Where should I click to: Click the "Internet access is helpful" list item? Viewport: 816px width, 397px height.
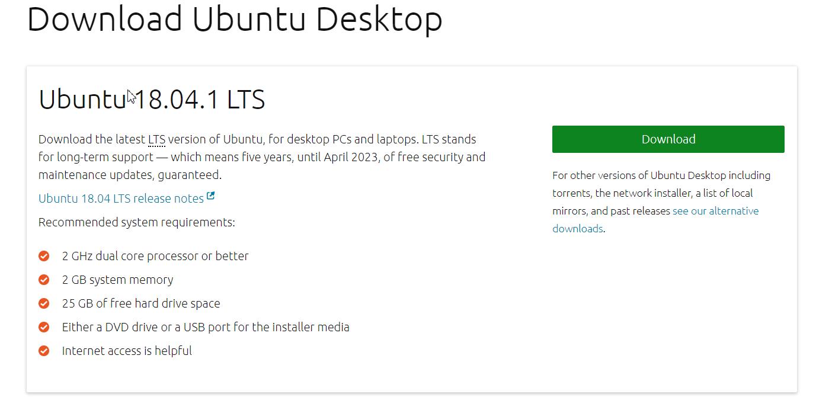point(127,350)
